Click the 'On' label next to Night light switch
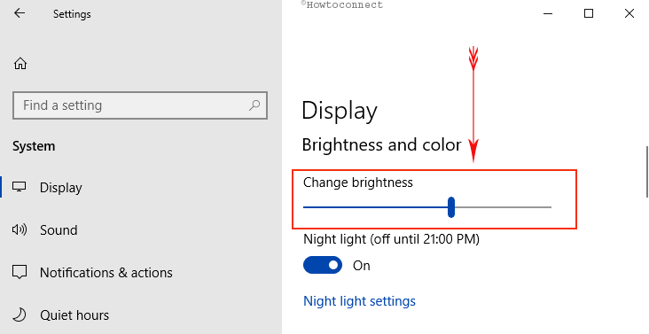This screenshot has width=649, height=334. click(362, 266)
